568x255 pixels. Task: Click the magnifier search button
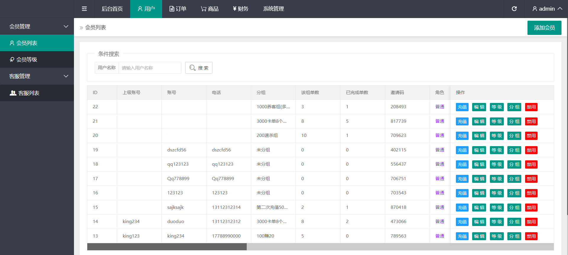[x=199, y=68]
